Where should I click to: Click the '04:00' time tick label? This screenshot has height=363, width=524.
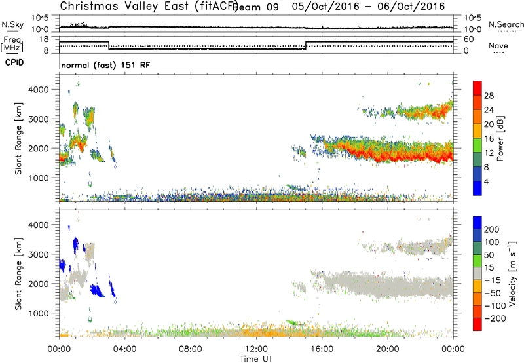pyautogui.click(x=124, y=349)
